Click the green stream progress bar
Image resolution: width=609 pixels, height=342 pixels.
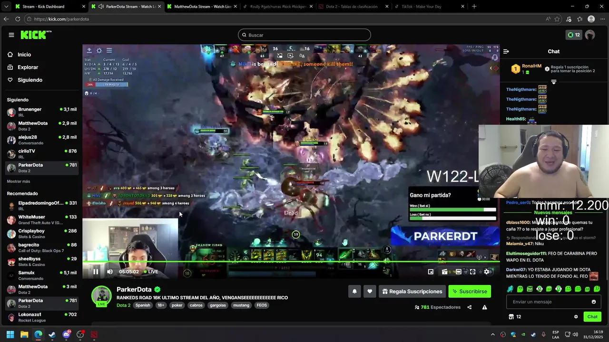291,262
